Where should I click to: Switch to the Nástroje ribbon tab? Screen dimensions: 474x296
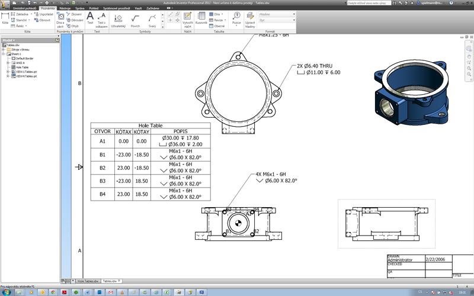click(x=65, y=8)
